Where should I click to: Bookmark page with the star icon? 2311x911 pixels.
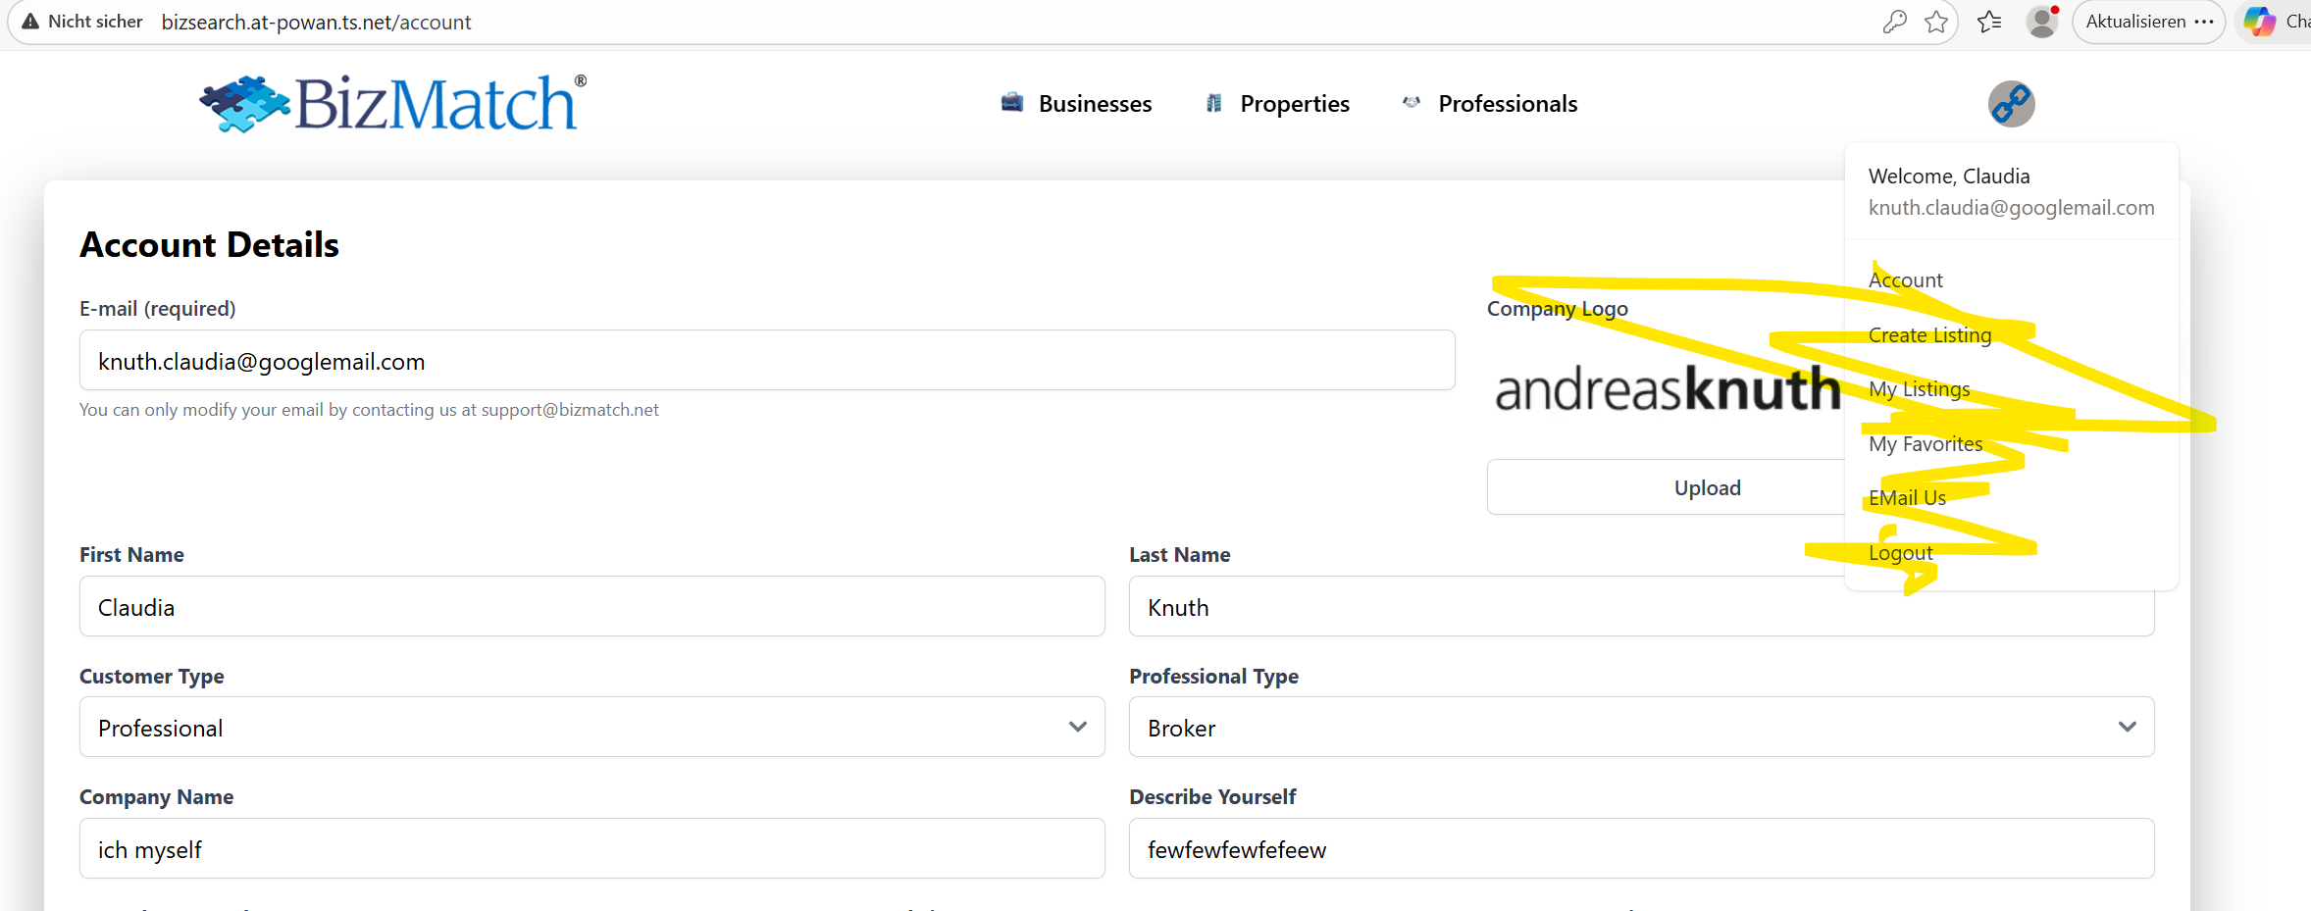click(1936, 22)
